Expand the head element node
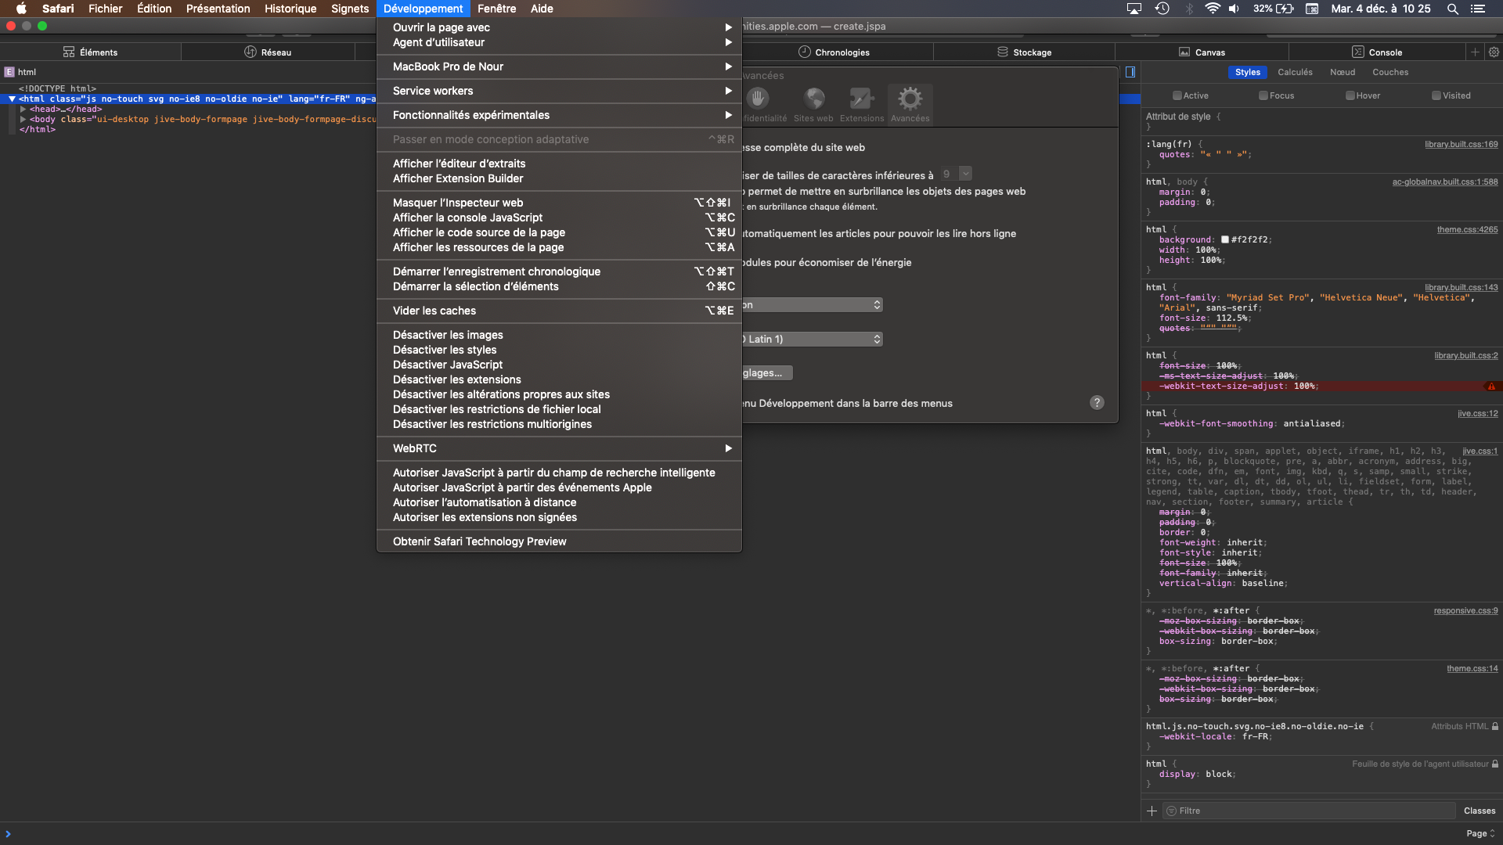 pos(23,110)
